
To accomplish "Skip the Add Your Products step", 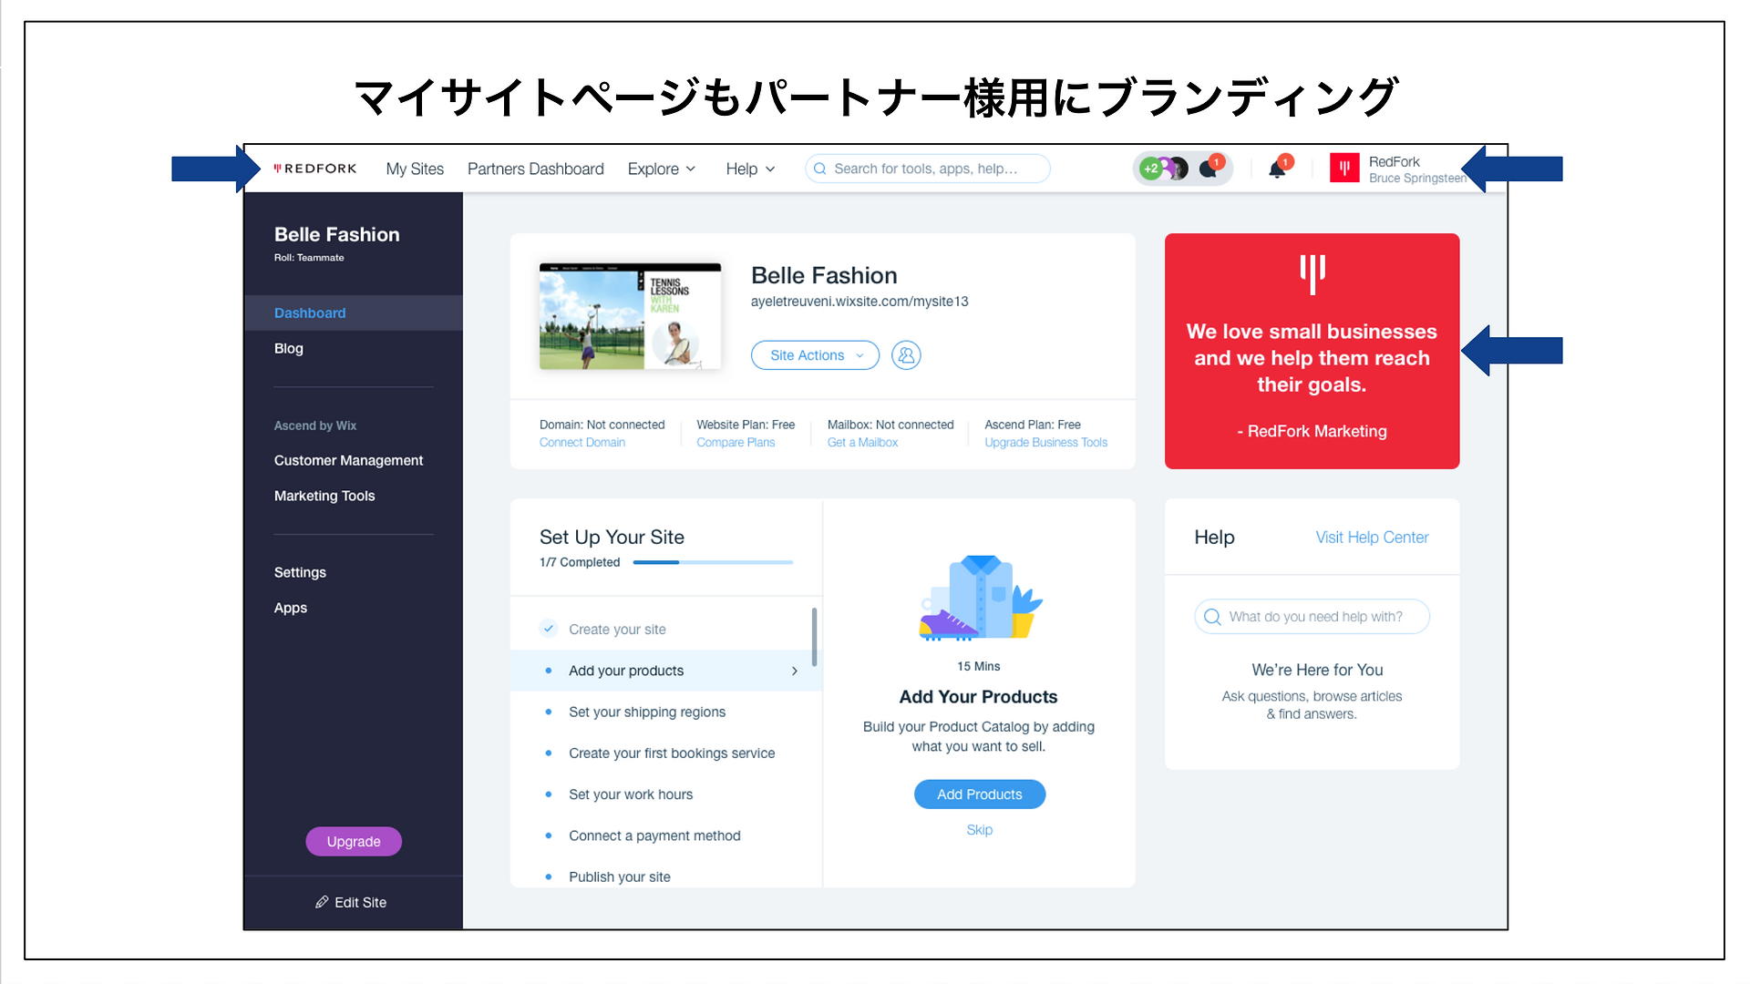I will [980, 830].
